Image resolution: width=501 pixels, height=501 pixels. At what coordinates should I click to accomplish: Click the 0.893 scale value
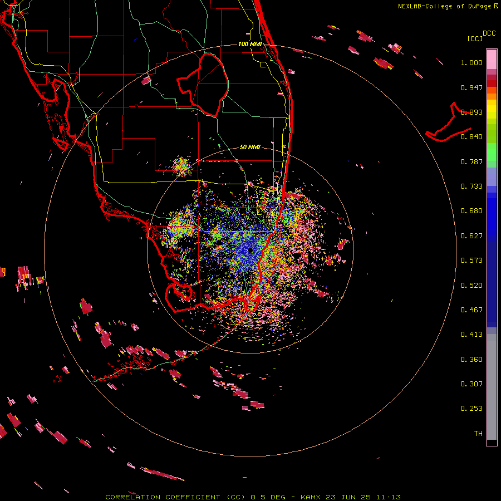click(x=471, y=112)
